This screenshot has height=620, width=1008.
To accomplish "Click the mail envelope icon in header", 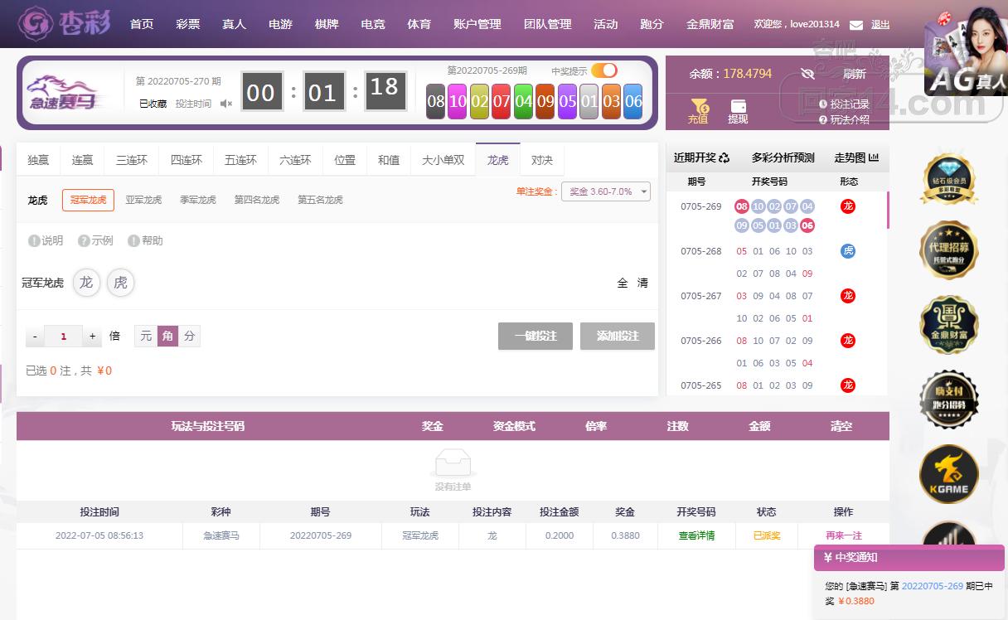I will (856, 25).
